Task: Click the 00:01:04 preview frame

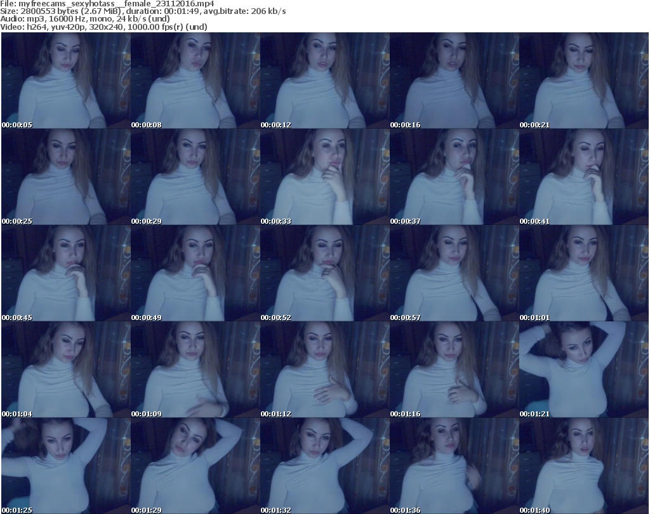Action: (x=66, y=369)
